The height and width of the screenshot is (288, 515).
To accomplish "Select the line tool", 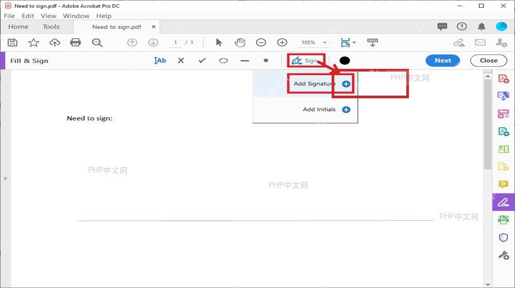I will point(245,61).
